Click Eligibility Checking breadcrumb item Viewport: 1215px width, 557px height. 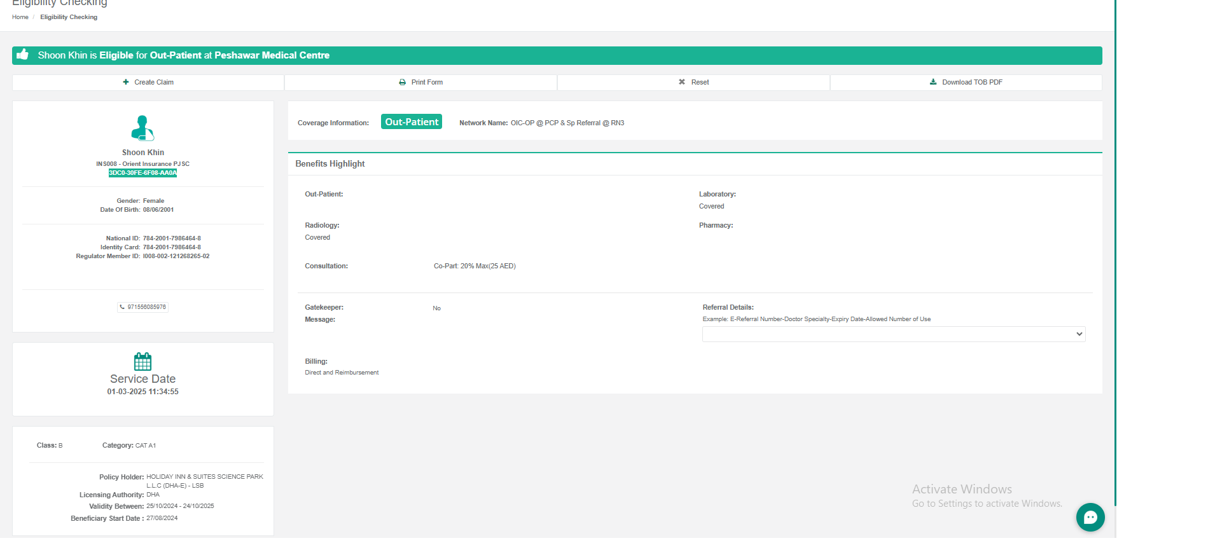tap(69, 17)
